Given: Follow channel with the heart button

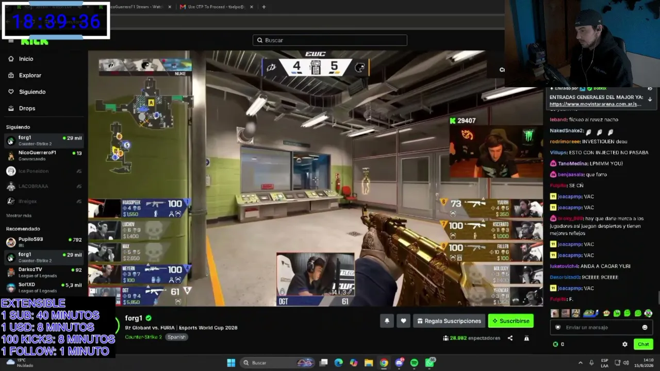Looking at the screenshot, I should click(x=403, y=321).
